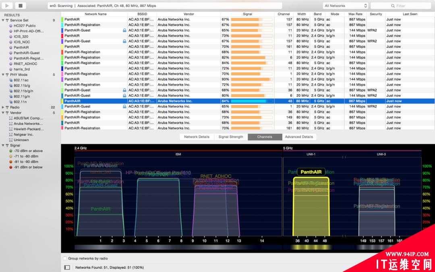Click the blue icon for 802.11n

coord(11,102)
